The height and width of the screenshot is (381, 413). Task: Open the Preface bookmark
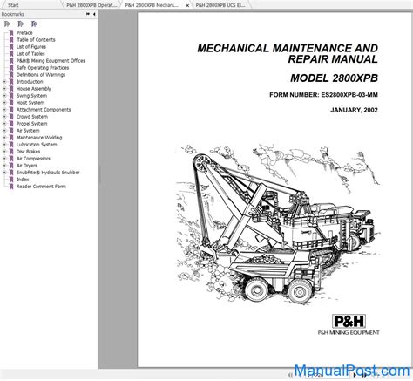pyautogui.click(x=24, y=33)
